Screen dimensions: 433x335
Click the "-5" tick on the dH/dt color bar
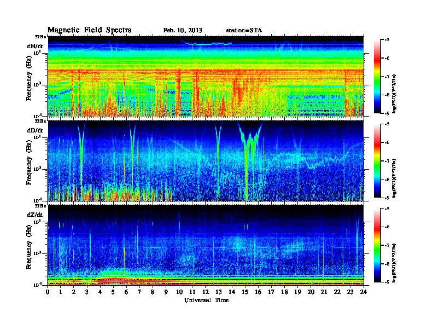point(387,40)
